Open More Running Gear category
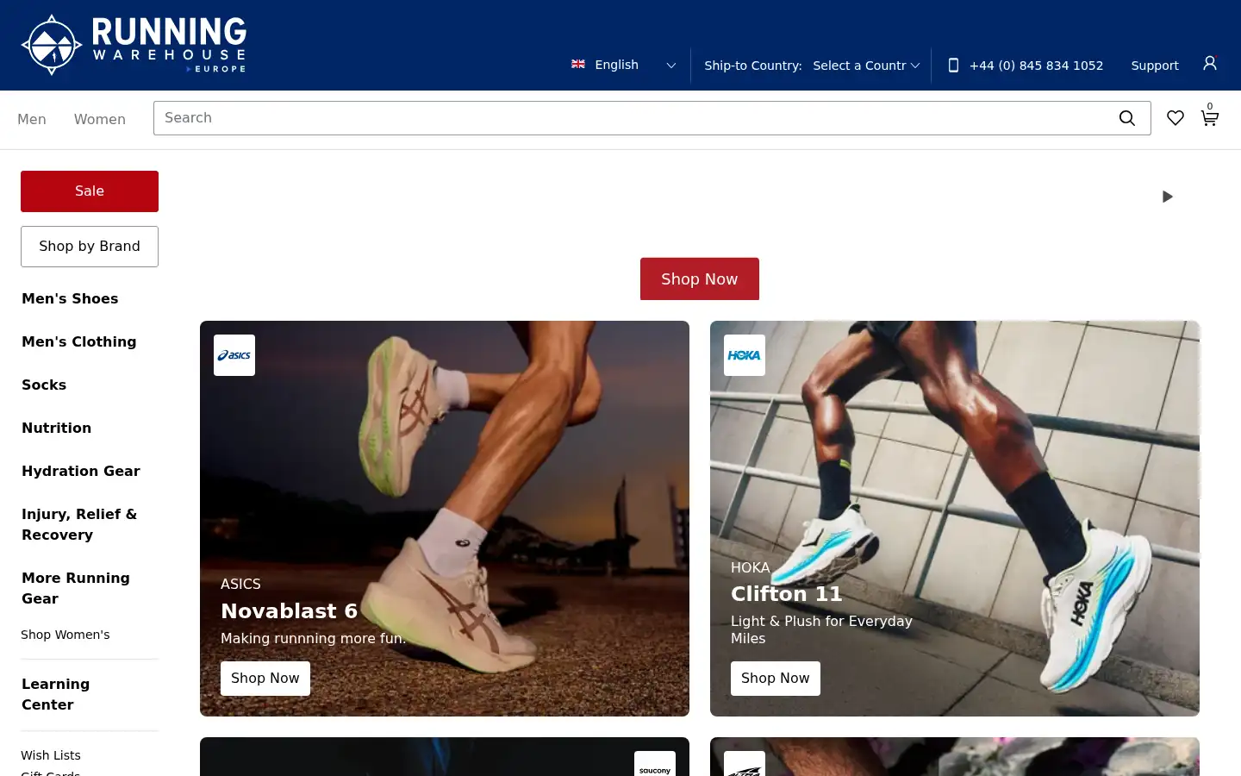Screen dimensions: 1241x776 (76, 588)
